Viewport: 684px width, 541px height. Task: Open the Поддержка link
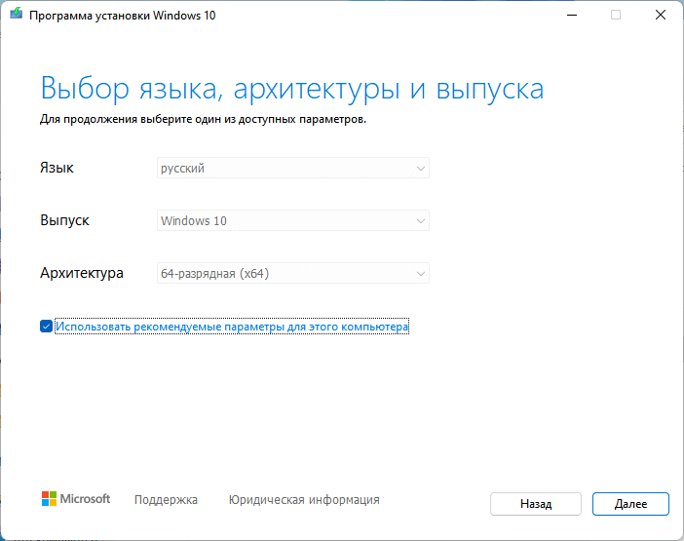click(x=166, y=499)
